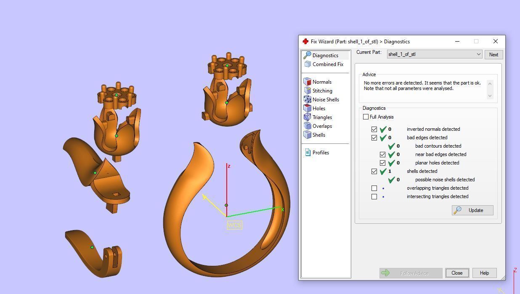Enable the Full Analysis checkbox
Screen dimensions: 520x294
click(x=366, y=117)
